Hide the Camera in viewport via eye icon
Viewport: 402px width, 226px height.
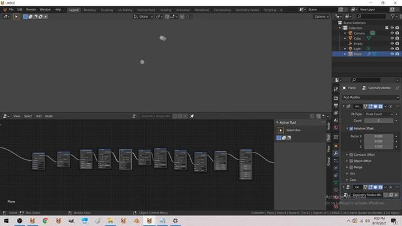coord(392,33)
